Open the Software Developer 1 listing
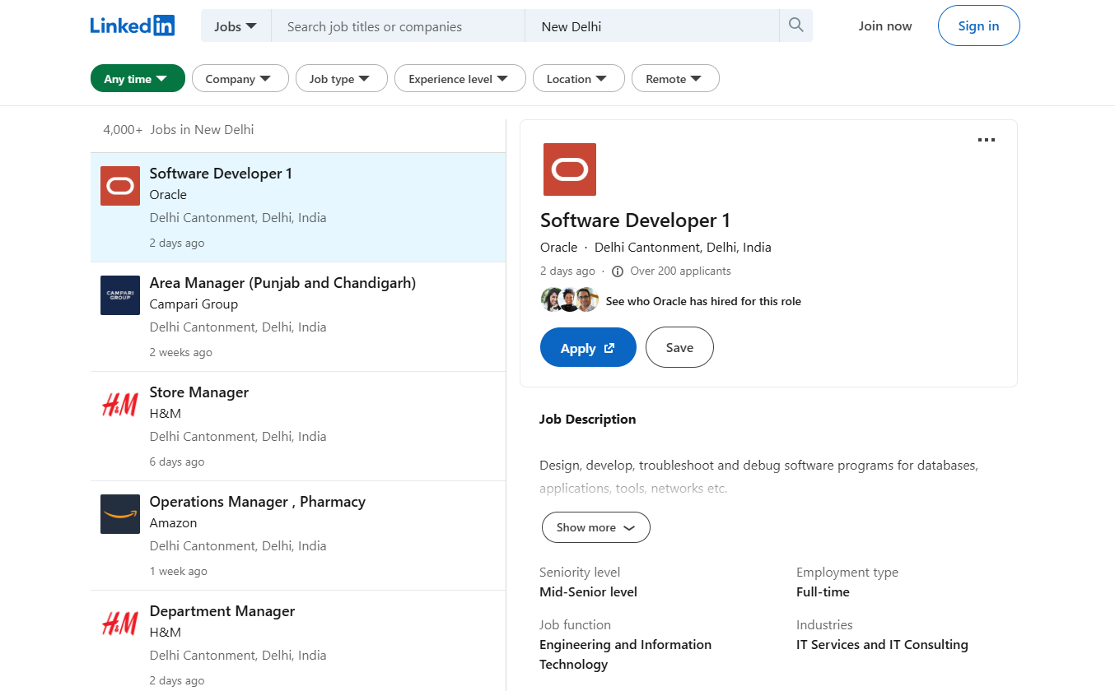The width and height of the screenshot is (1115, 691). [x=298, y=207]
